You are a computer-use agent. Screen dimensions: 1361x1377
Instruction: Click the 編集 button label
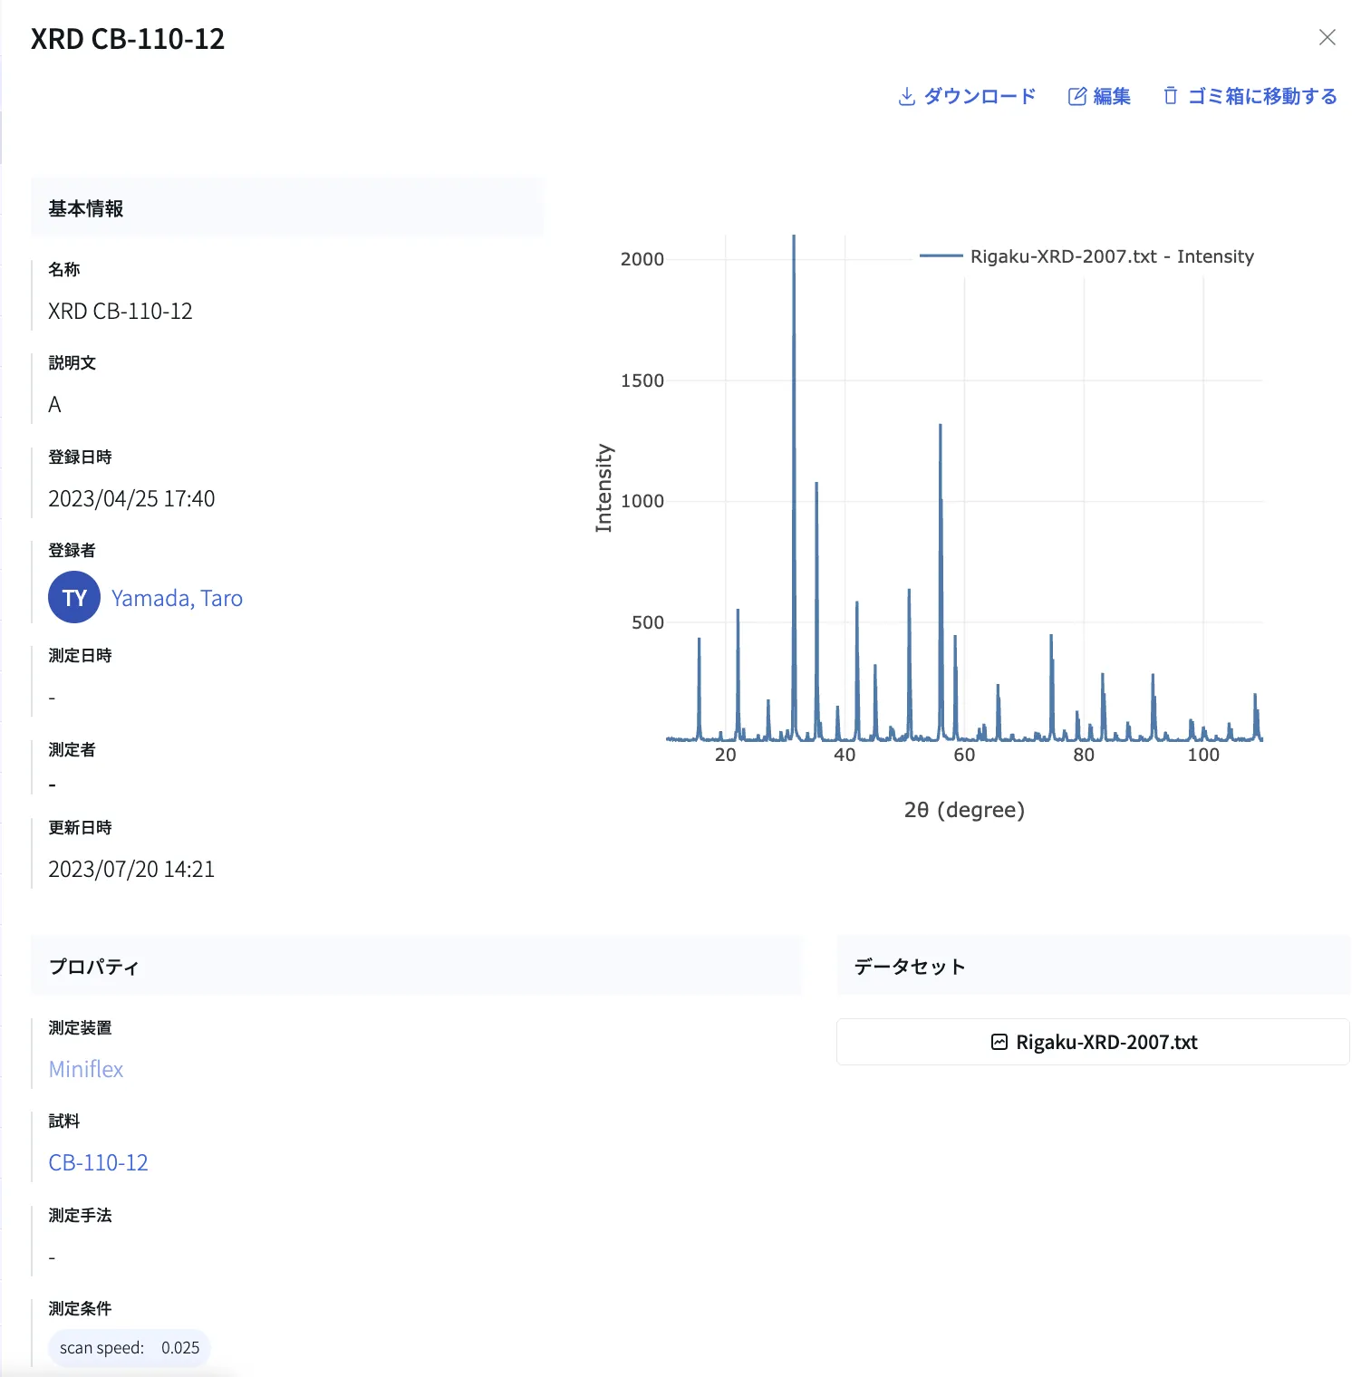click(x=1112, y=96)
